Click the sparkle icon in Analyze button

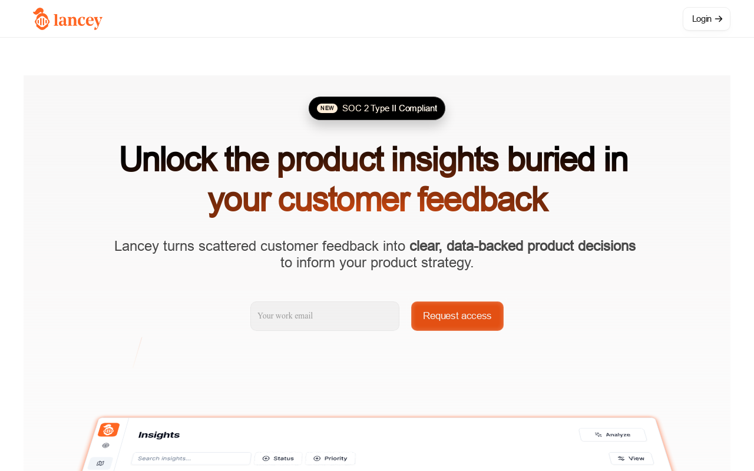click(598, 434)
